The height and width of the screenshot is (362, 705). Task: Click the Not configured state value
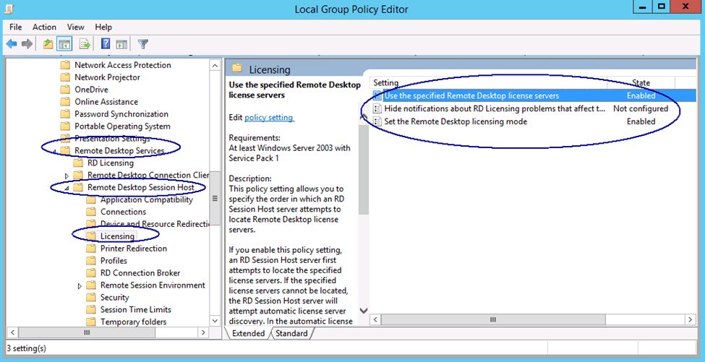(641, 108)
